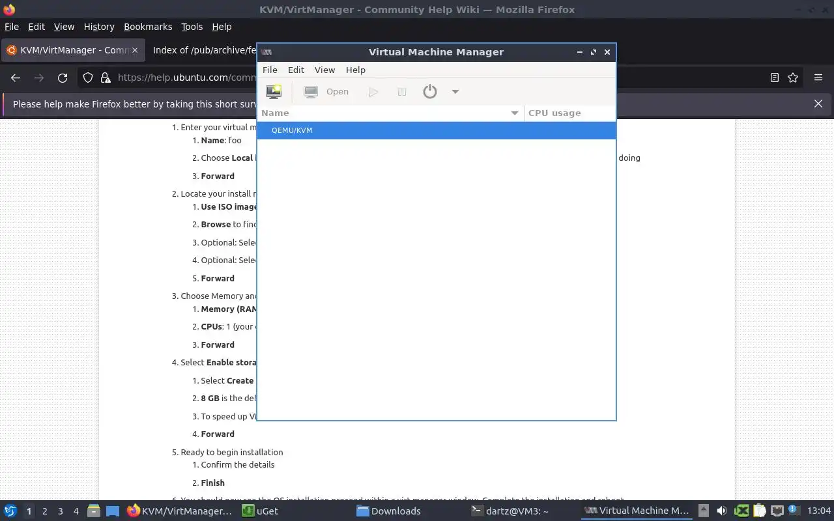Bookmark this page with star icon

793,77
